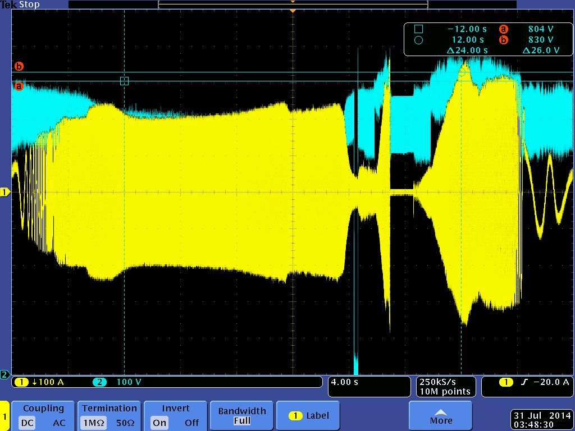Select AC coupling option
The width and height of the screenshot is (575, 431).
click(x=58, y=423)
